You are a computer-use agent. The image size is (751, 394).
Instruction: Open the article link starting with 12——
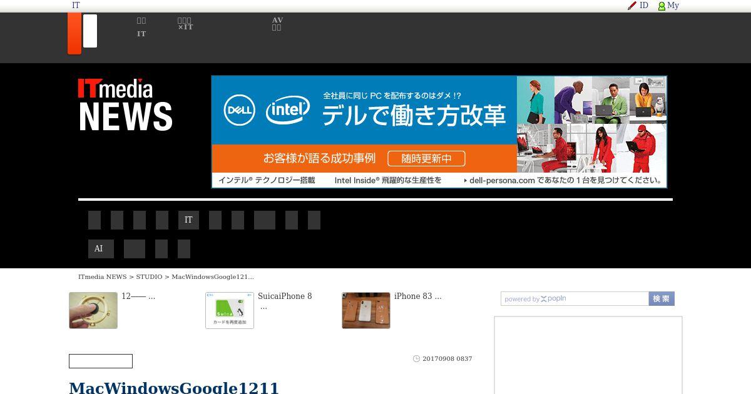138,296
